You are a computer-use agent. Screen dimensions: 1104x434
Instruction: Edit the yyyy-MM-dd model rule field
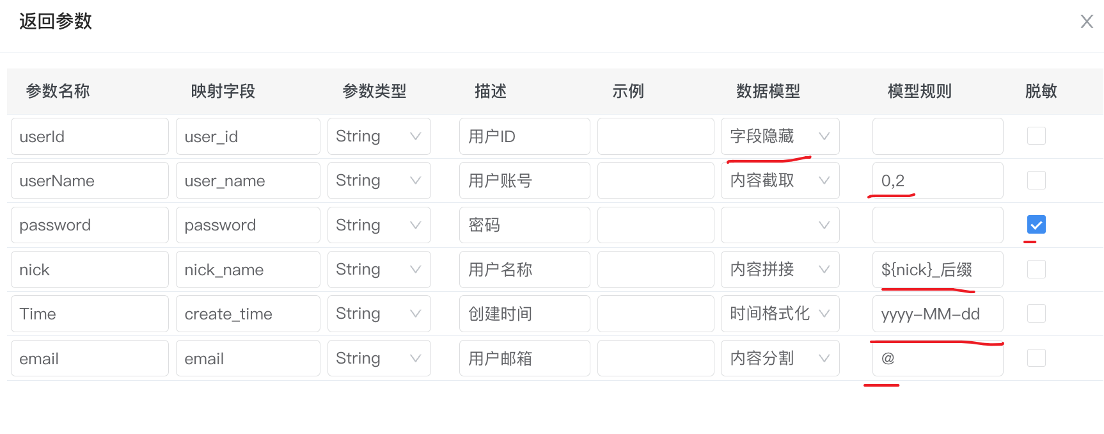click(937, 314)
